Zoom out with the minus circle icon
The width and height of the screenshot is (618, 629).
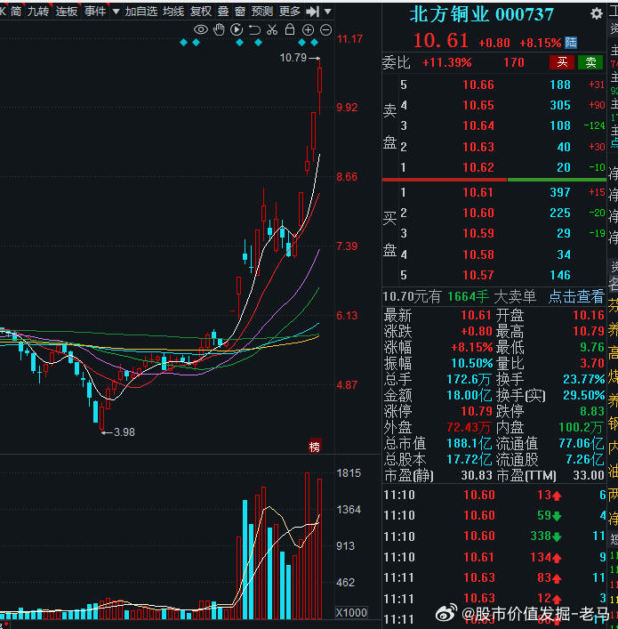pos(326,29)
